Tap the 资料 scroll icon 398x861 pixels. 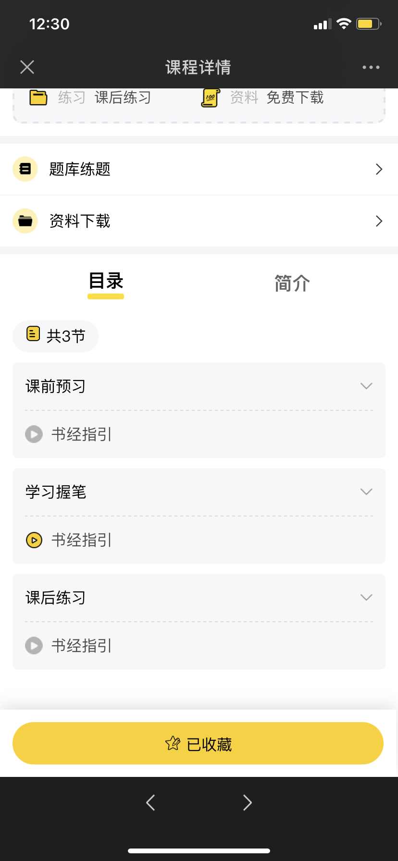[x=210, y=98]
